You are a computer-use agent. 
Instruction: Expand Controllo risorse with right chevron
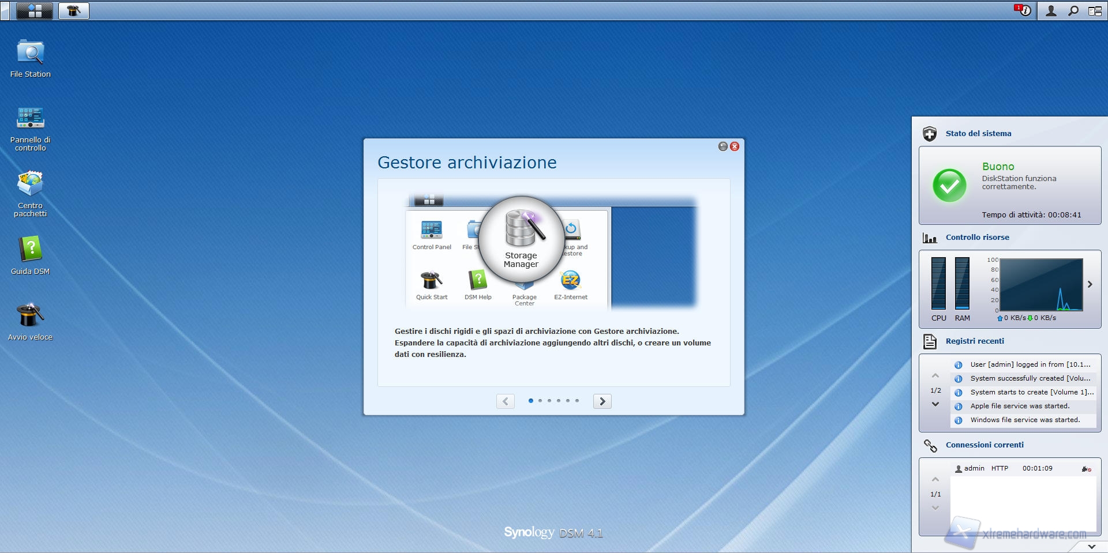click(x=1090, y=284)
